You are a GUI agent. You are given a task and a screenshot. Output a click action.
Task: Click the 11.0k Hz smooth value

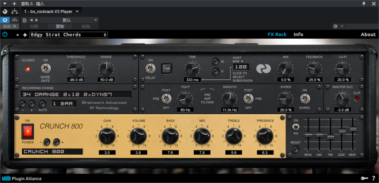229,110
